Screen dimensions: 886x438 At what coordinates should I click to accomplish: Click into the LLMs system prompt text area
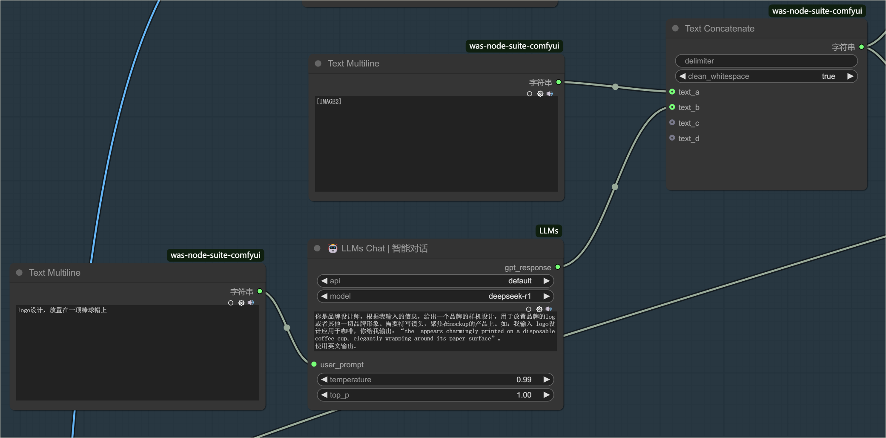[435, 331]
